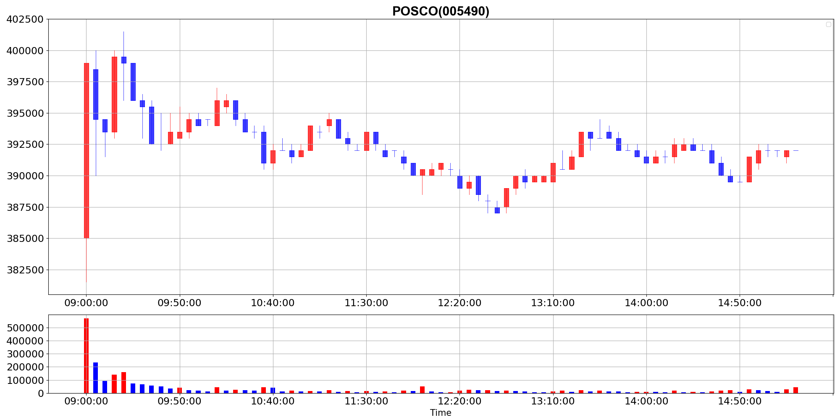This screenshot has height=420, width=840.
Task: Click the empty legend box in the price chart
Action: 828,24
